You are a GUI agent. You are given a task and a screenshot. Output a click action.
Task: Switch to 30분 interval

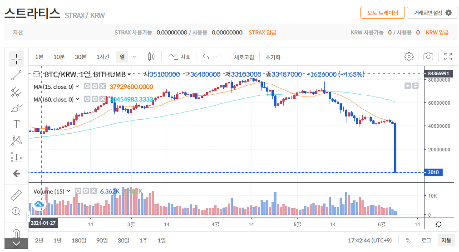(x=80, y=57)
